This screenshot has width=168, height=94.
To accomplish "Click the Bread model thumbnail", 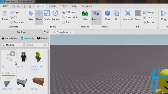I will 38,81.
